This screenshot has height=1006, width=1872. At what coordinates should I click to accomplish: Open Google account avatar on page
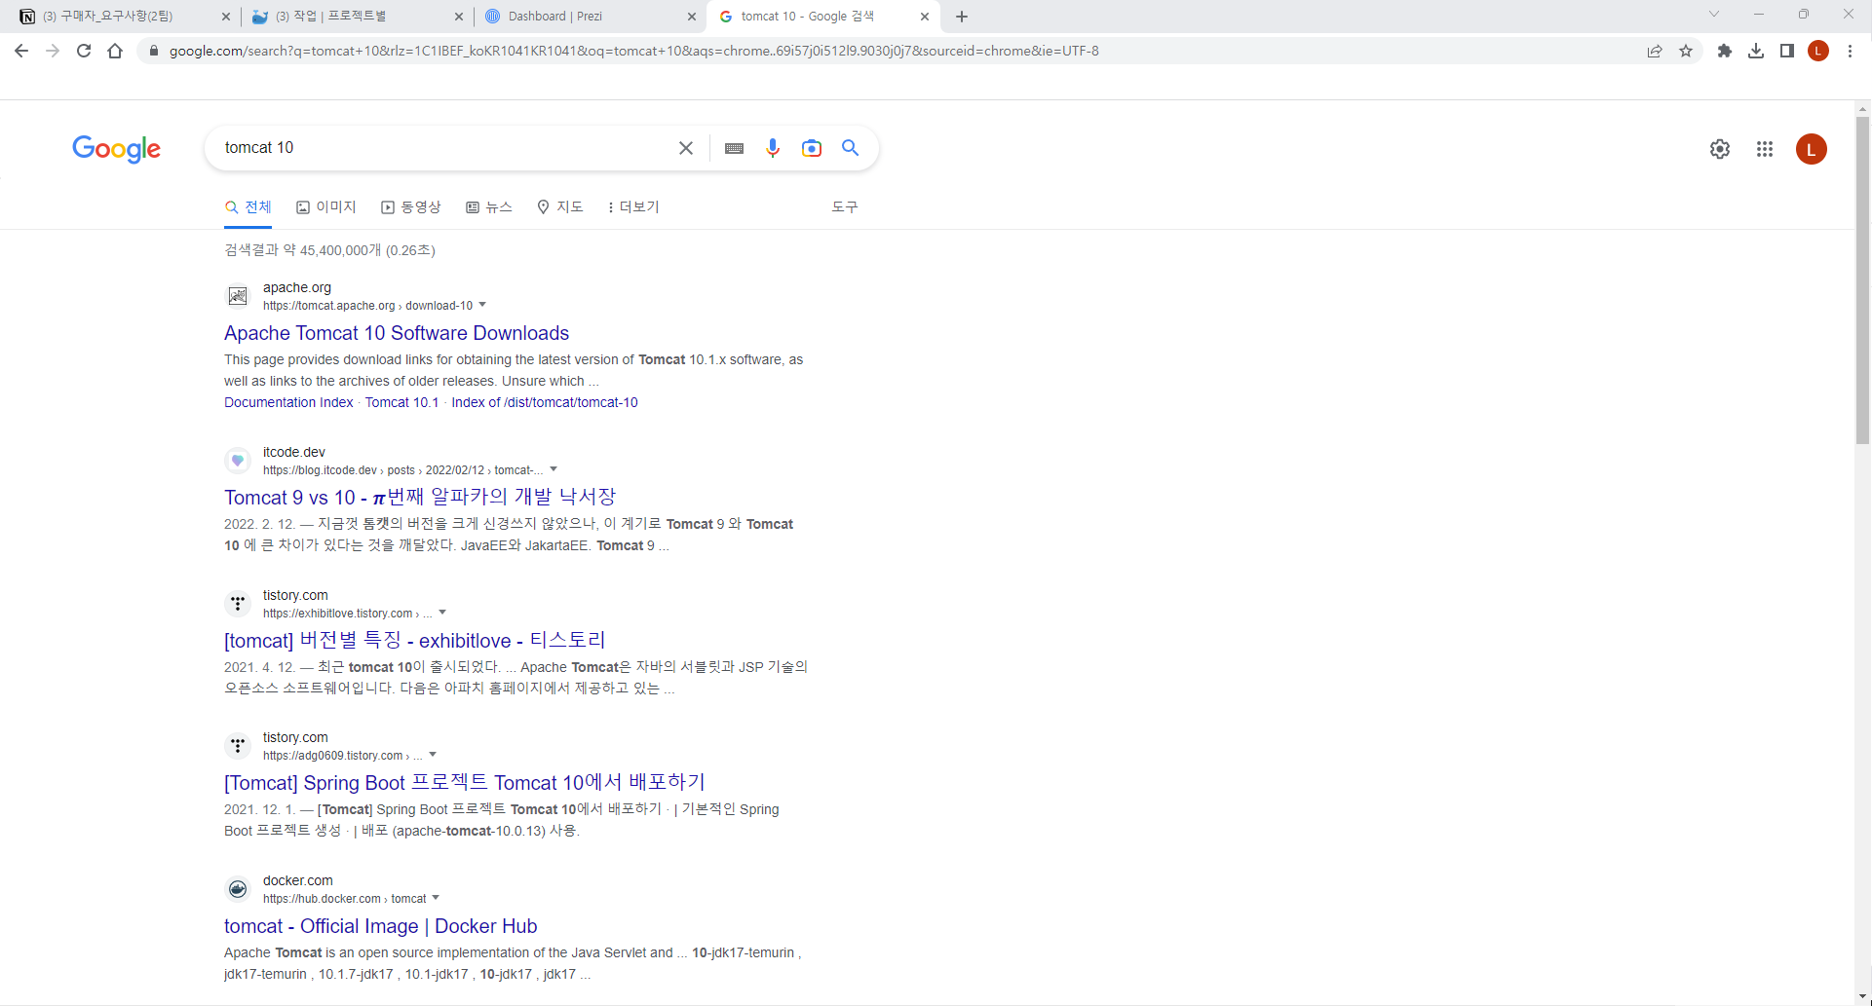coord(1812,149)
